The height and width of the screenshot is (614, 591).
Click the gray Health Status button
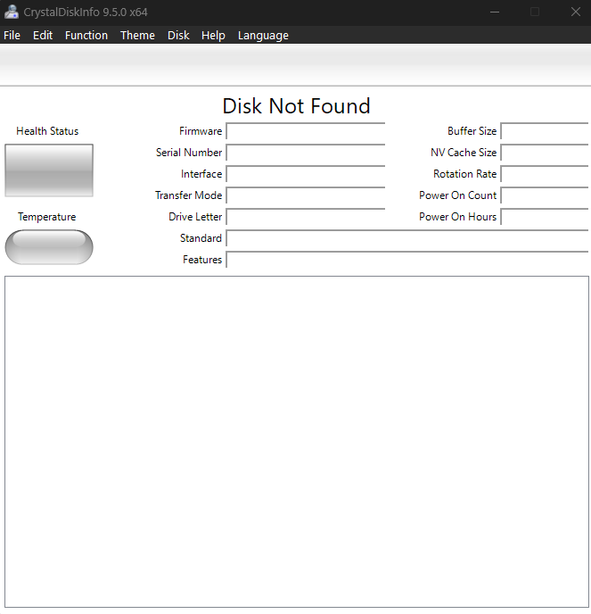[x=49, y=170]
